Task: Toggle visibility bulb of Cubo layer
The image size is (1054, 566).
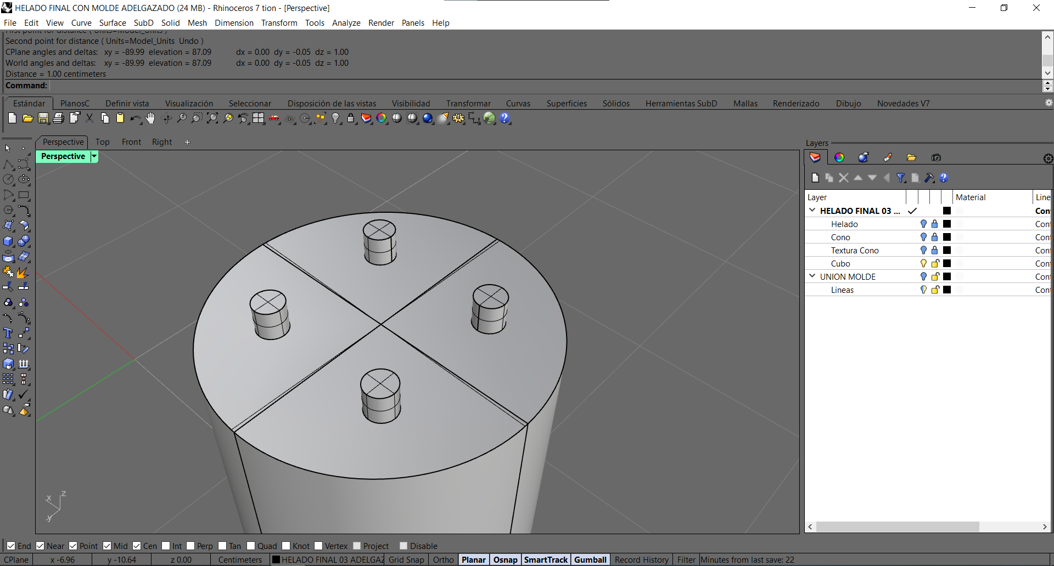Action: click(x=923, y=263)
